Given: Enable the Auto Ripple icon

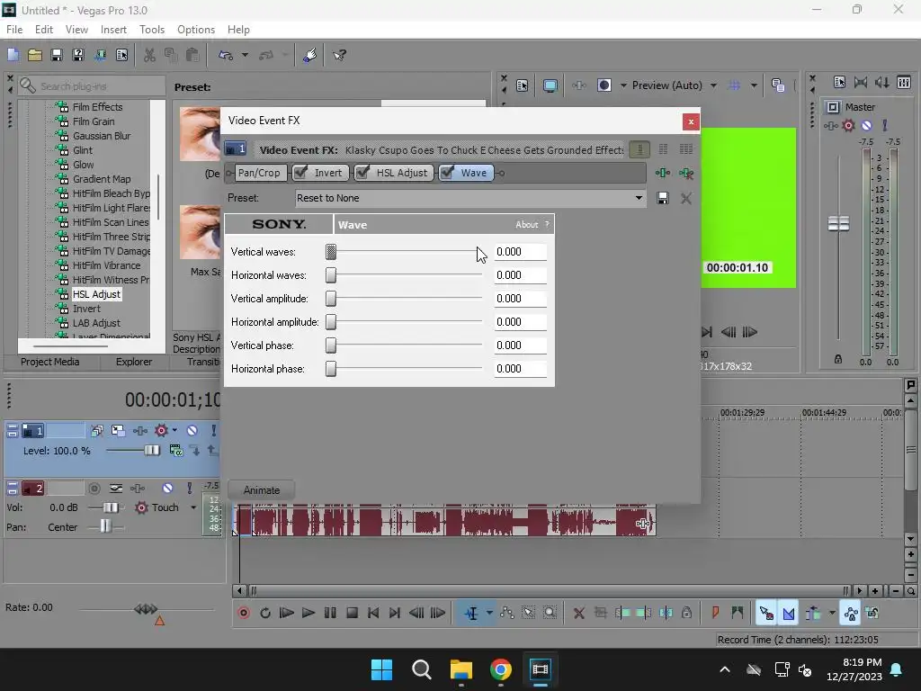Looking at the screenshot, I should [812, 613].
